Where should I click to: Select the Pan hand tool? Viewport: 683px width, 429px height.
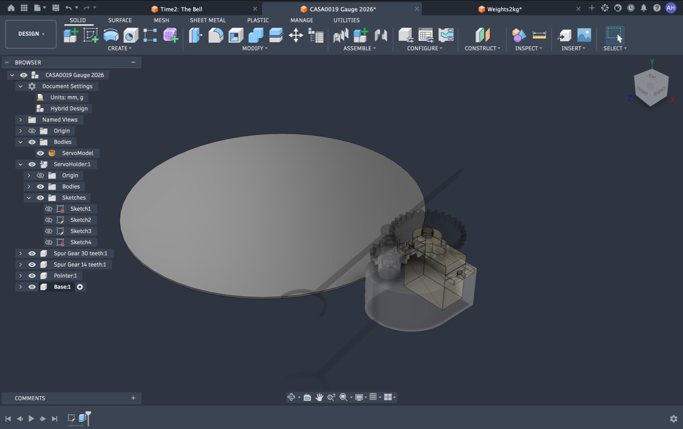pyautogui.click(x=319, y=397)
